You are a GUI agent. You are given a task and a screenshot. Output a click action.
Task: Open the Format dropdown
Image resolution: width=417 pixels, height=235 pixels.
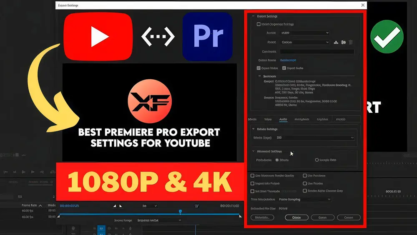pos(305,33)
